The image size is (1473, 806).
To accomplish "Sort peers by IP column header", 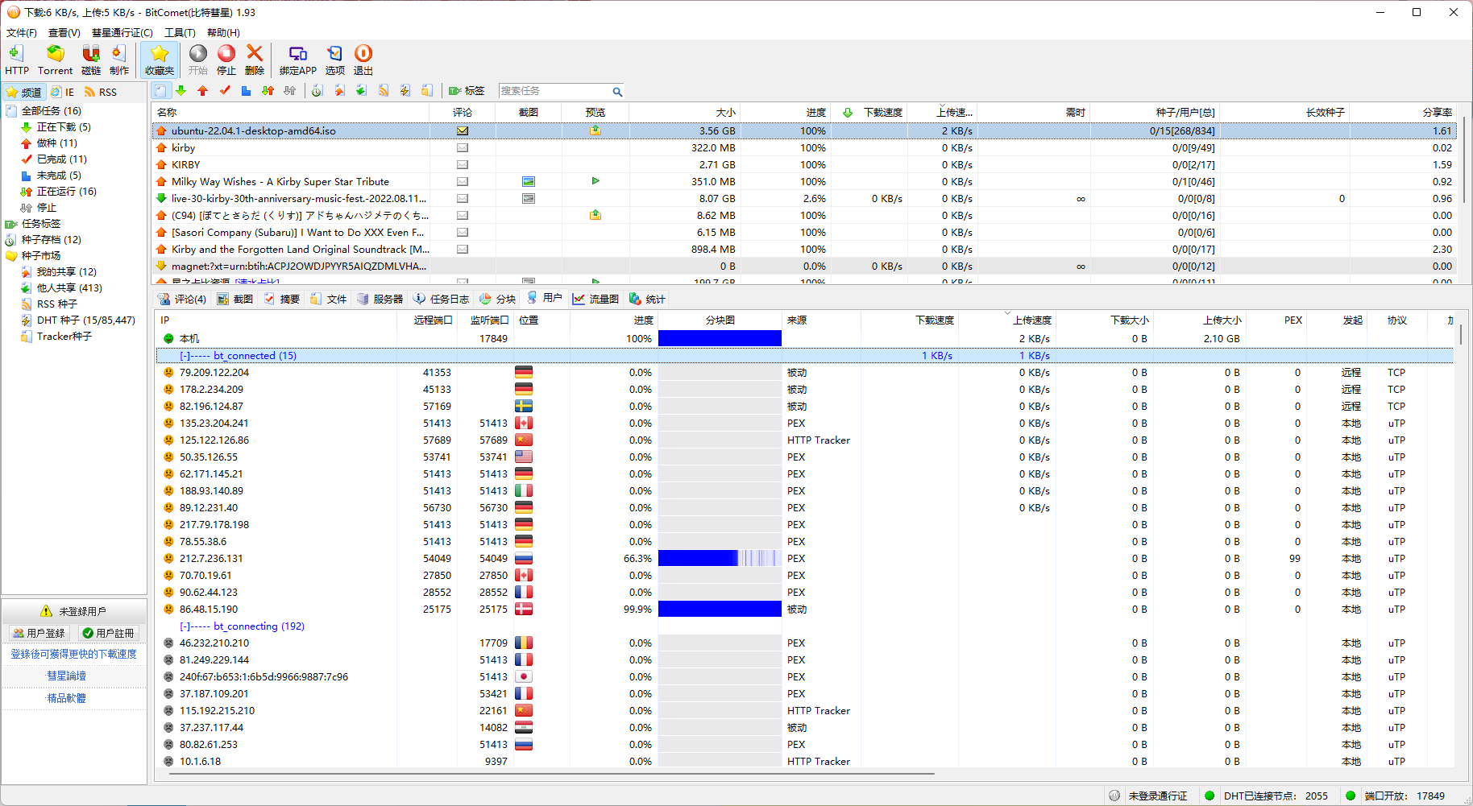I will [x=276, y=320].
